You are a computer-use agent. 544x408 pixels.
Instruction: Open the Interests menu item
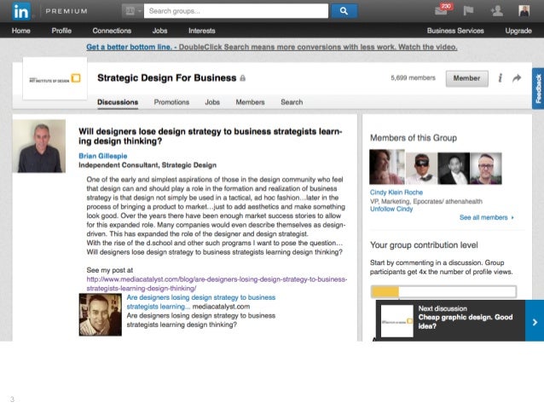tap(201, 31)
